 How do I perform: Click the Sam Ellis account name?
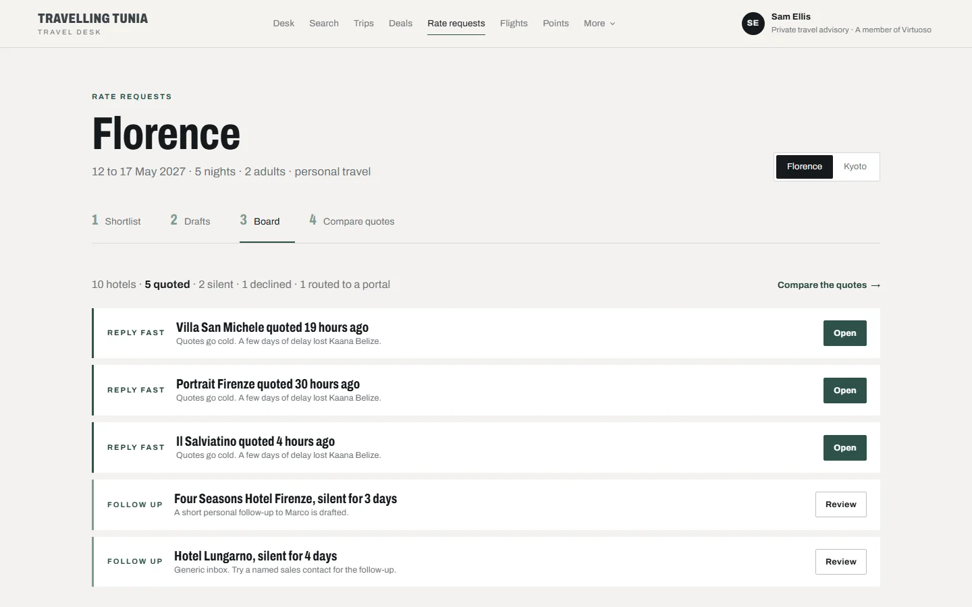tap(791, 17)
